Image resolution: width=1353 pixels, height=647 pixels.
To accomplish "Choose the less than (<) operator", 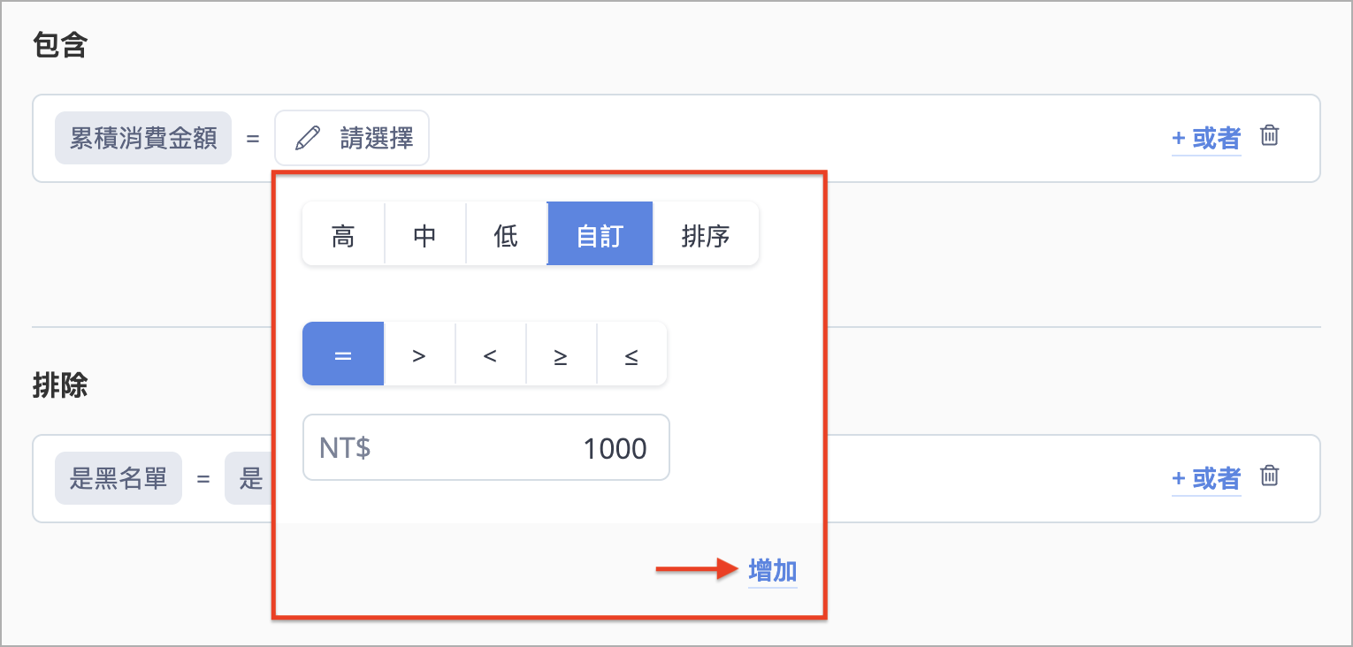I will pyautogui.click(x=491, y=354).
